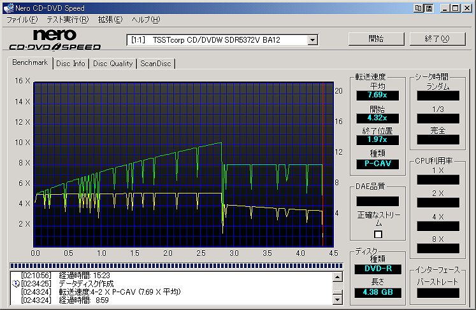Viewport: 476px width, 310px height.
Task: Click the log entry icon beside 02:34:25
Action: pyautogui.click(x=16, y=284)
